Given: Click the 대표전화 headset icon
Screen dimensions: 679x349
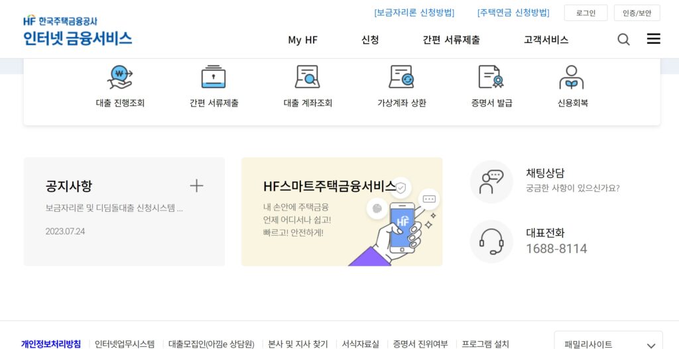Looking at the screenshot, I should 491,241.
